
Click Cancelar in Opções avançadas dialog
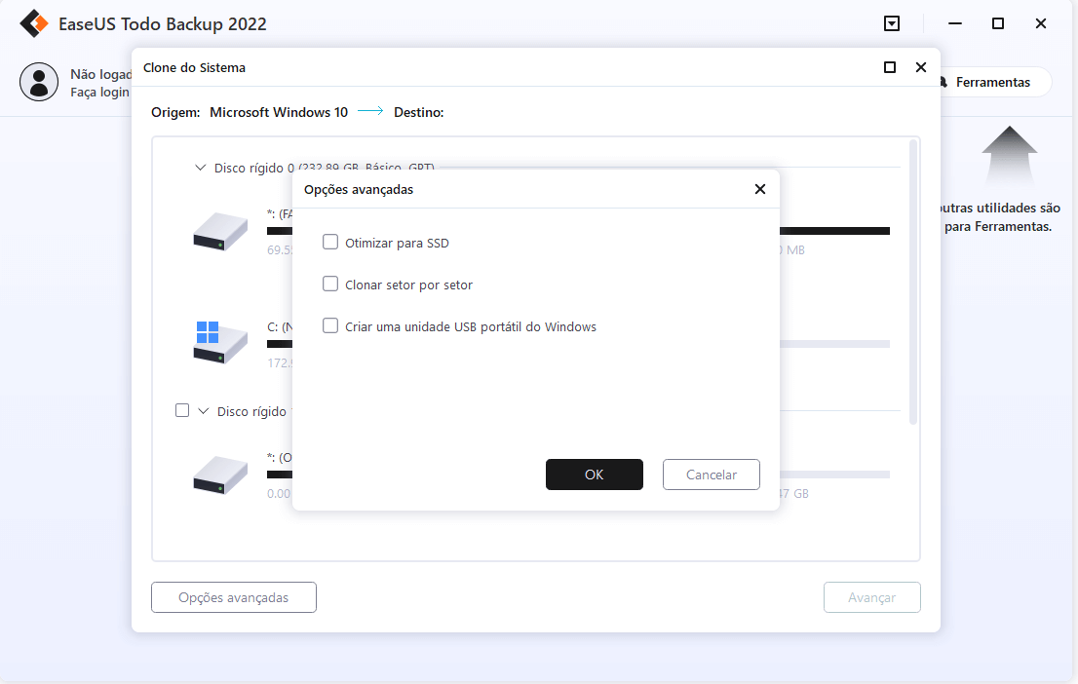711,475
